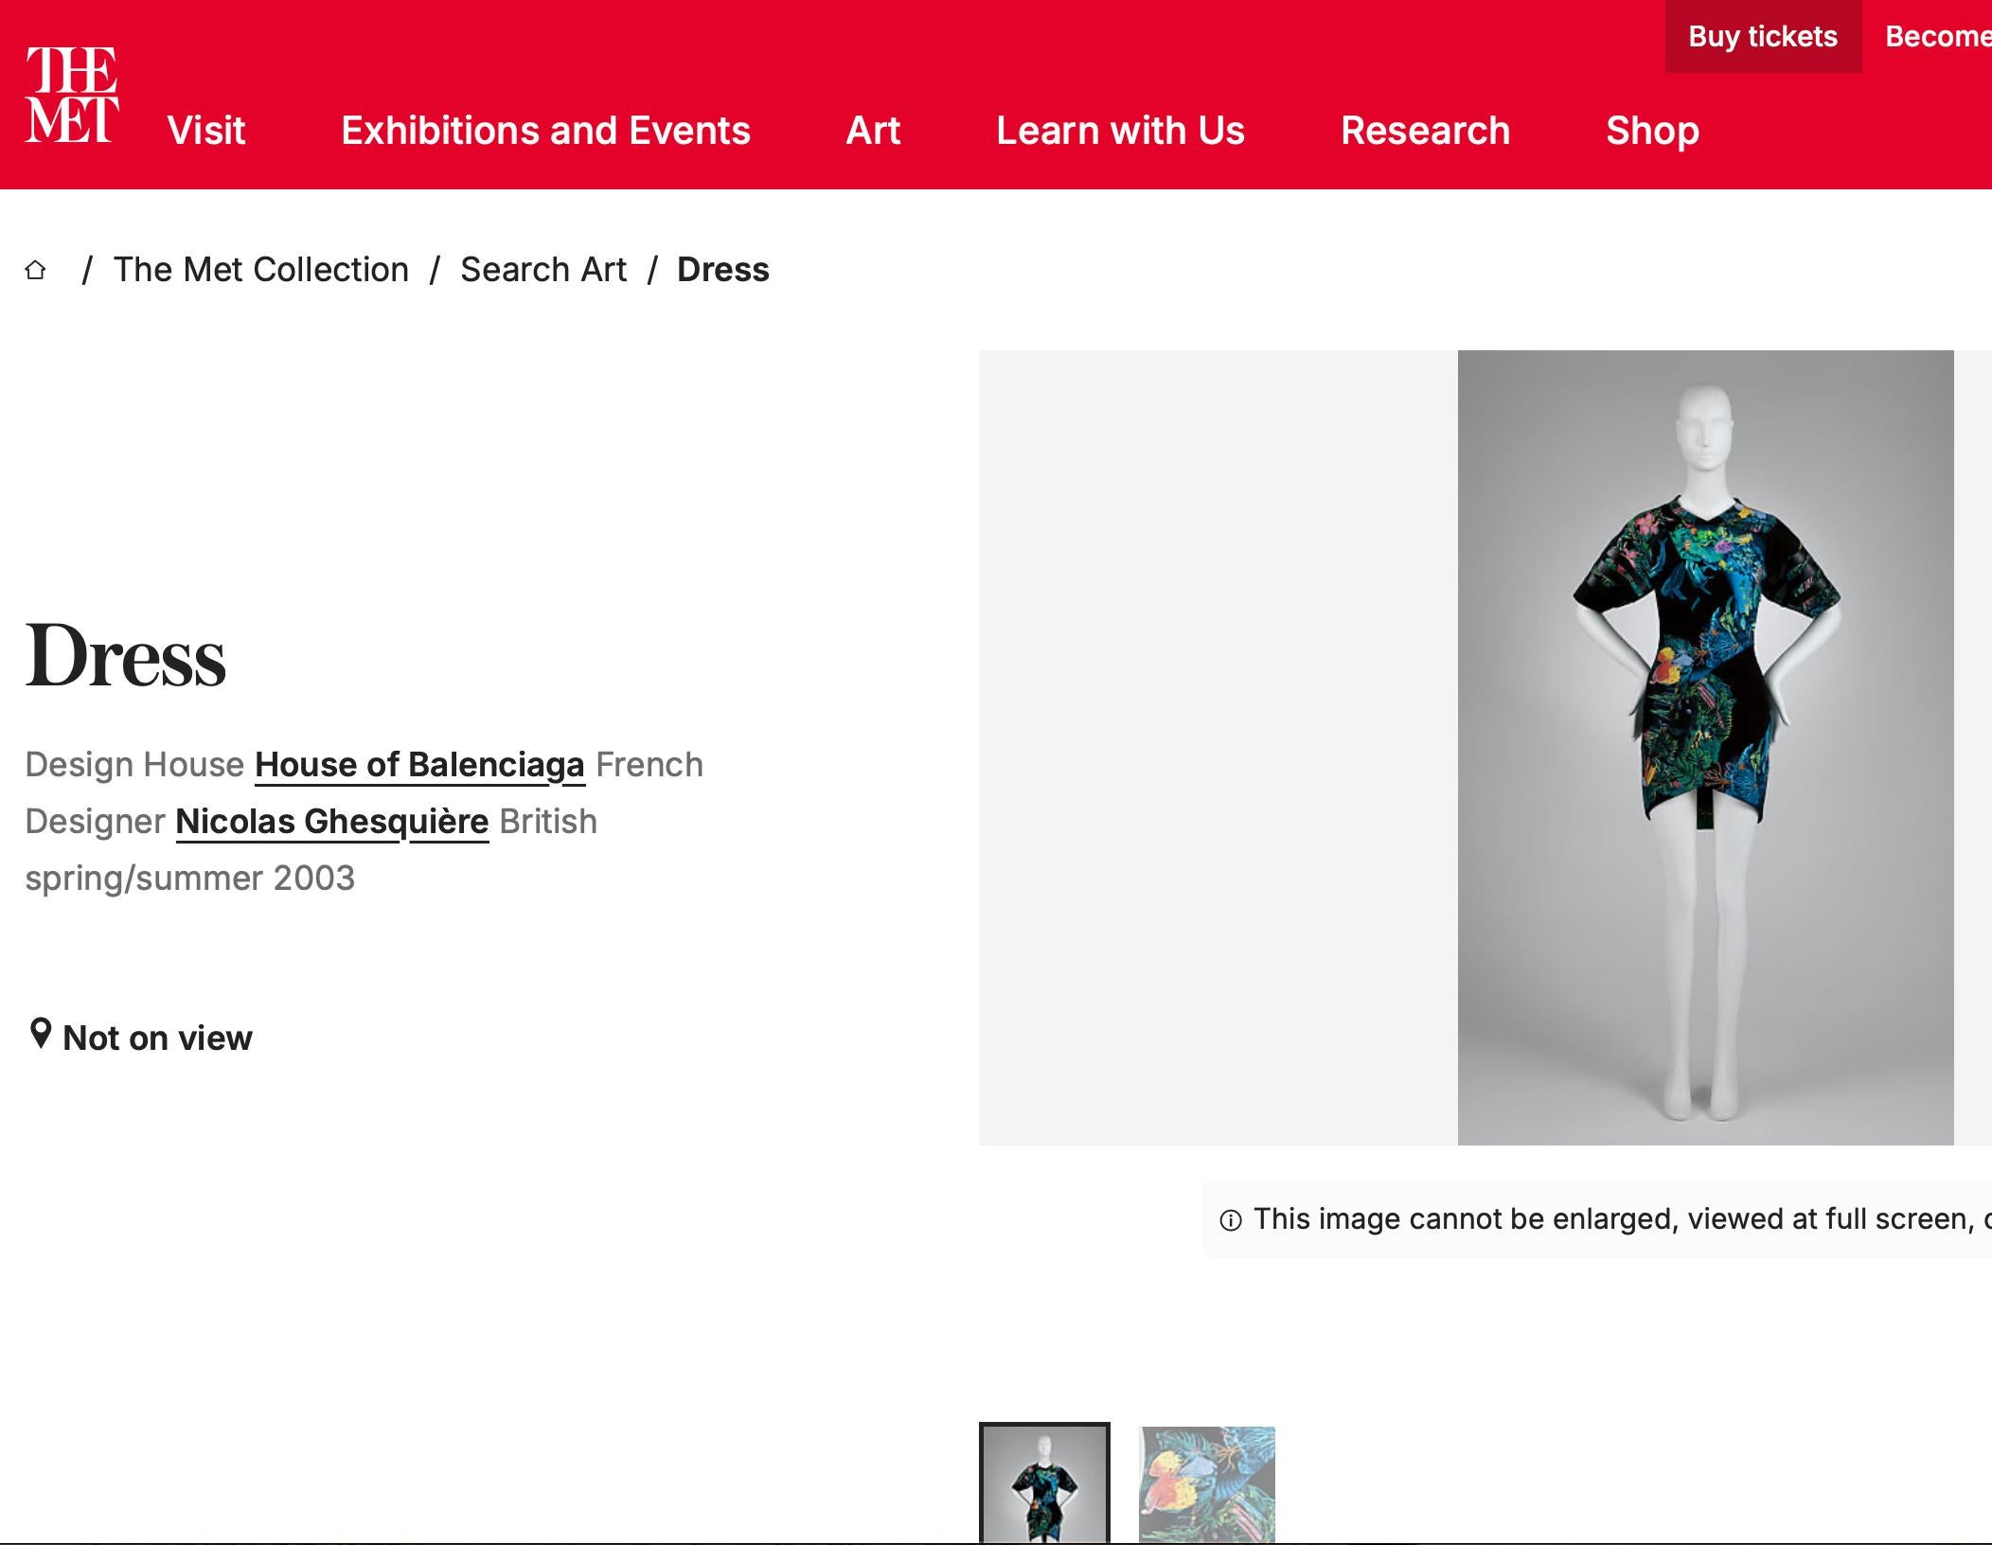Click the home icon in breadcrumb
Screen dimensions: 1992x1545
pos(36,271)
